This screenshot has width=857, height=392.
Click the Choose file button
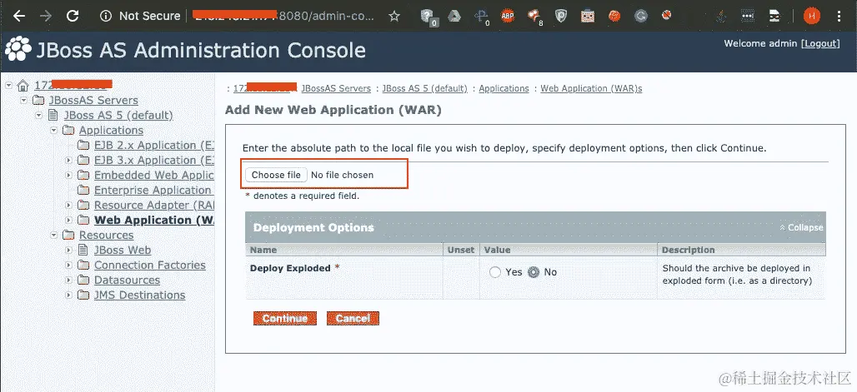[276, 175]
